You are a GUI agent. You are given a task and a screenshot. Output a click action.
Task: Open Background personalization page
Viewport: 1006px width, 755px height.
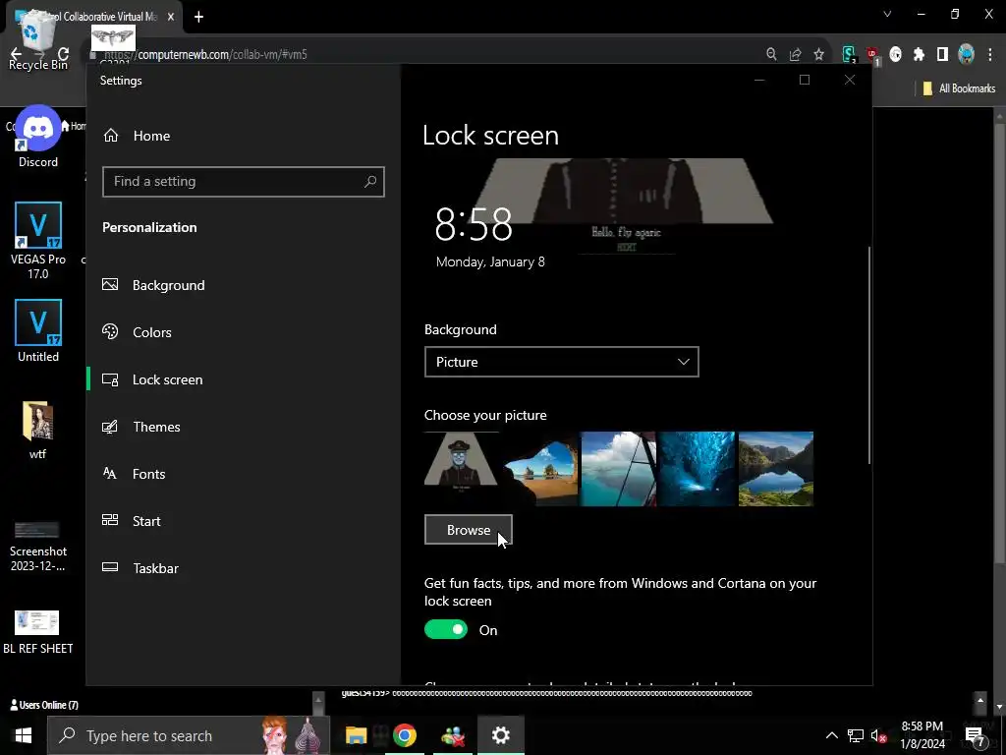[154, 285]
